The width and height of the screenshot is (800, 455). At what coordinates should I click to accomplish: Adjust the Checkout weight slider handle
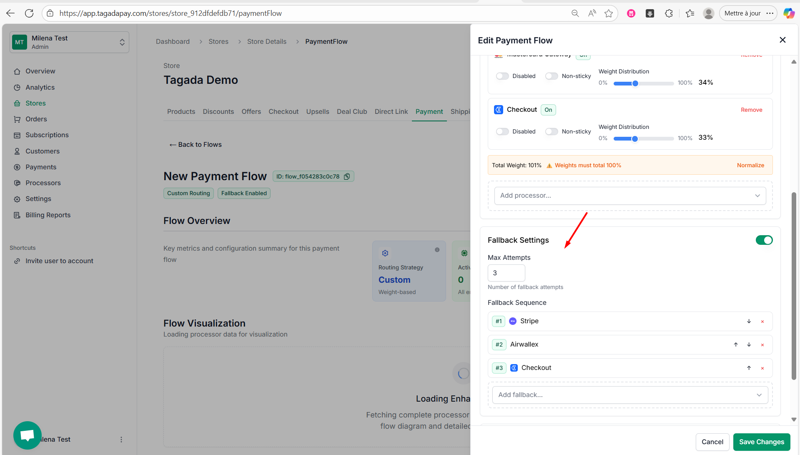pyautogui.click(x=634, y=139)
